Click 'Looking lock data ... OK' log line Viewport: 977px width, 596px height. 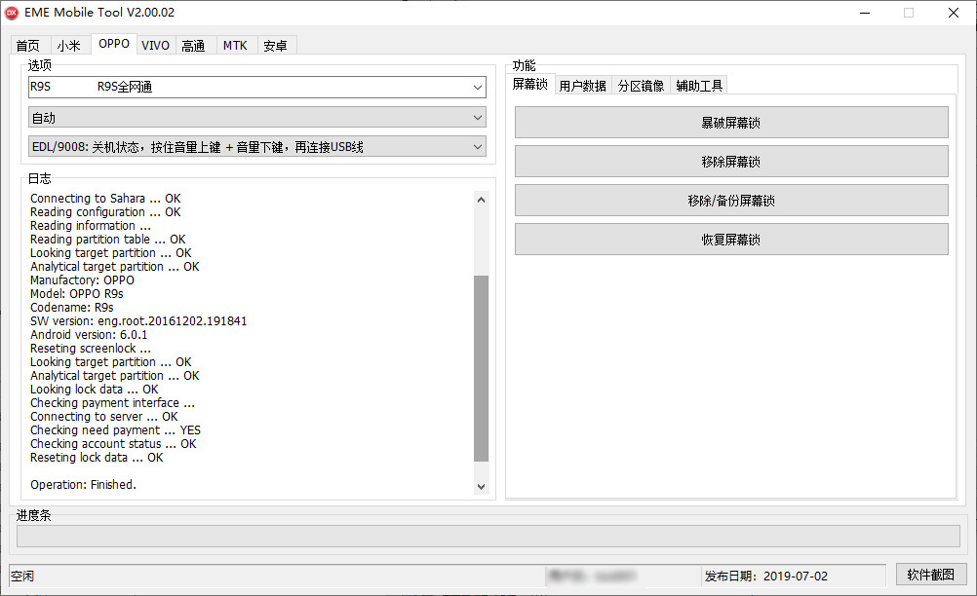point(94,390)
